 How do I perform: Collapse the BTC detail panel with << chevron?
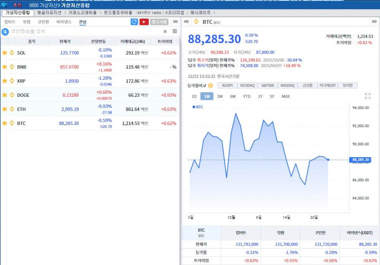pyautogui.click(x=186, y=22)
